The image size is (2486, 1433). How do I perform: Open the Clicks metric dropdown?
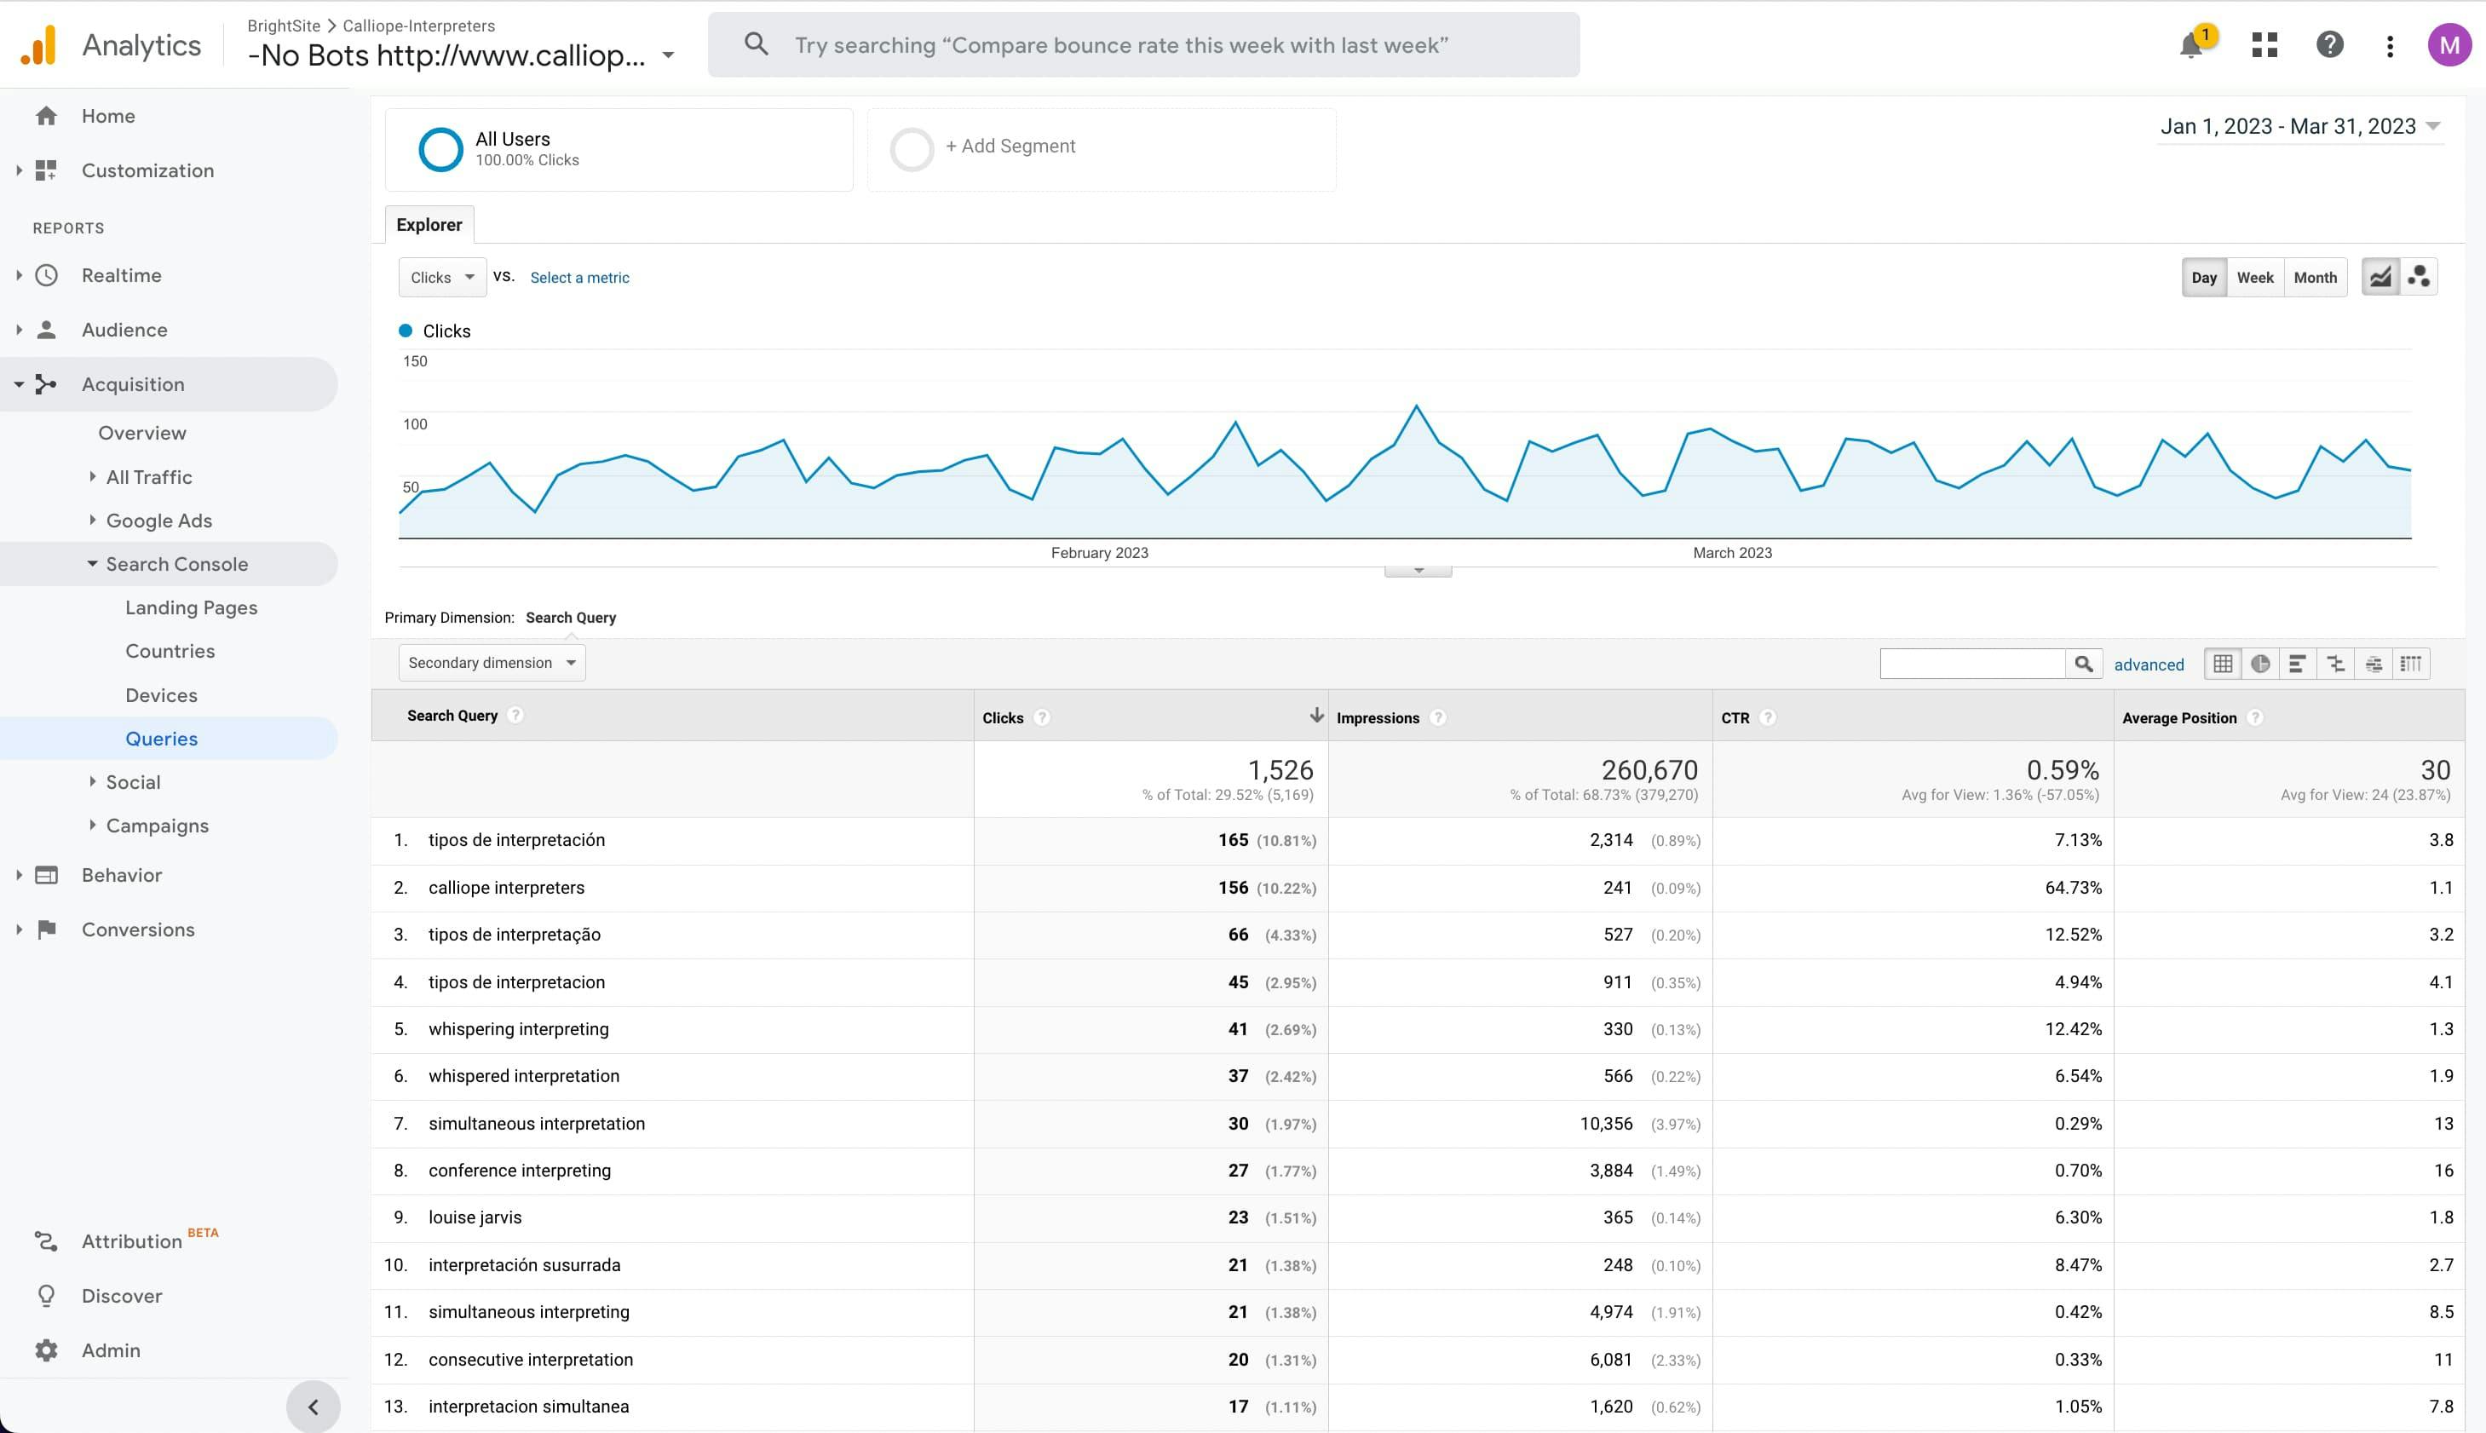coord(442,278)
